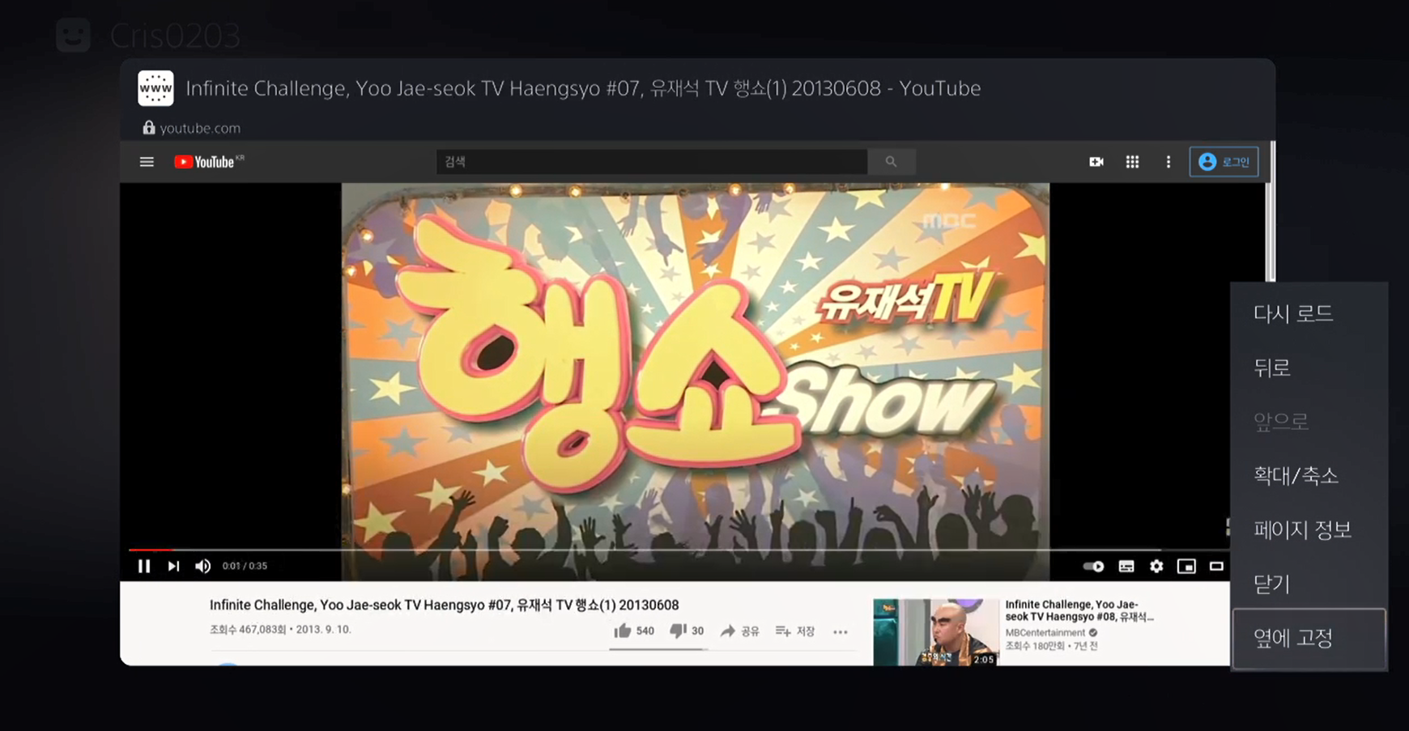Click the page scrollbar on right edge
The height and width of the screenshot is (731, 1409).
[1272, 211]
